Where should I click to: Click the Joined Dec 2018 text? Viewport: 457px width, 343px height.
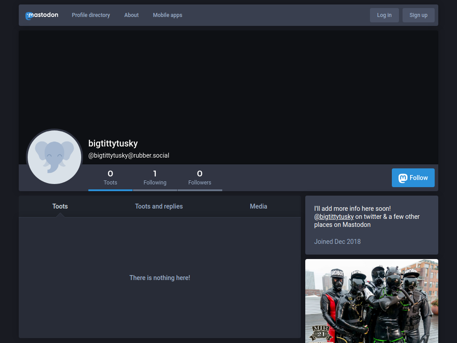pyautogui.click(x=337, y=242)
